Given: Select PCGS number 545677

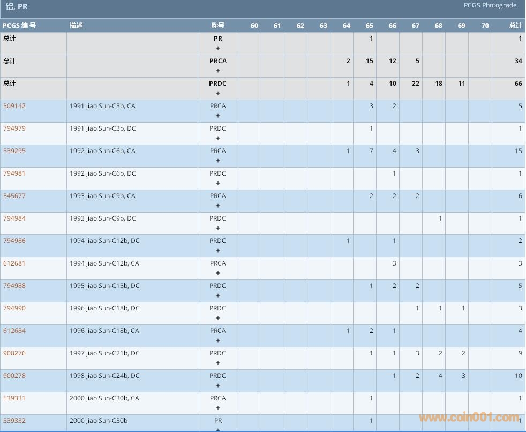Looking at the screenshot, I should (x=14, y=196).
